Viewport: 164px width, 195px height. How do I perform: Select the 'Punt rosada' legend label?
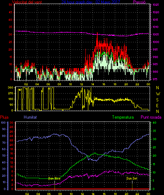pos(151,117)
